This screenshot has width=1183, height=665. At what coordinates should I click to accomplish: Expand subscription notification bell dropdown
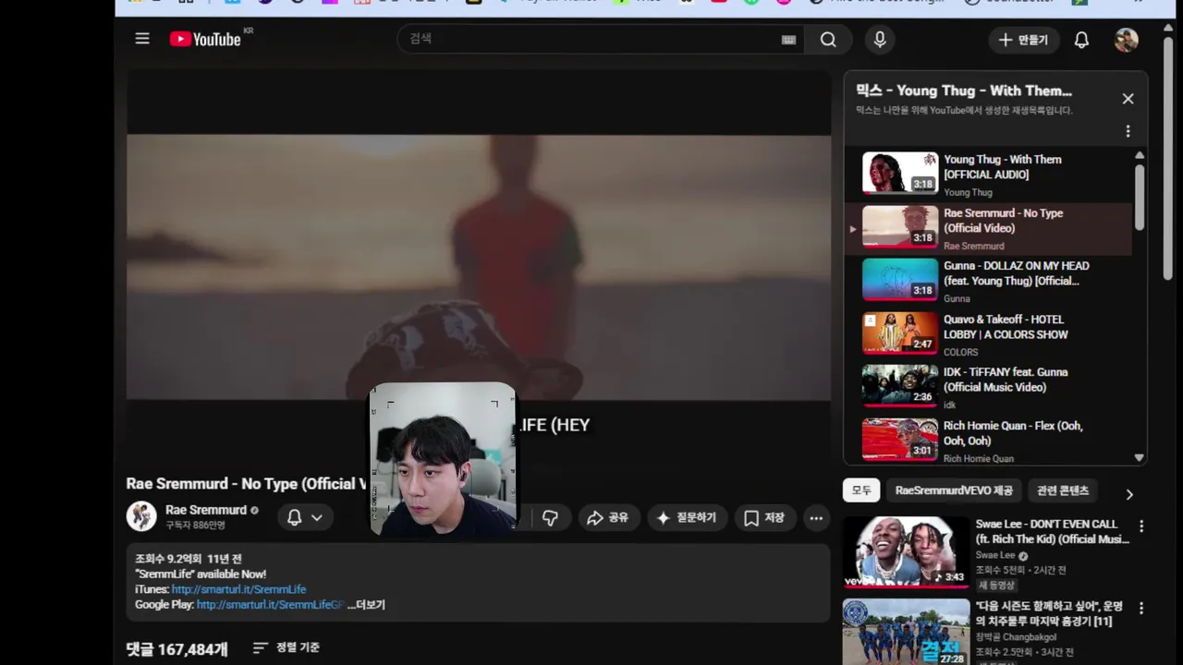305,518
